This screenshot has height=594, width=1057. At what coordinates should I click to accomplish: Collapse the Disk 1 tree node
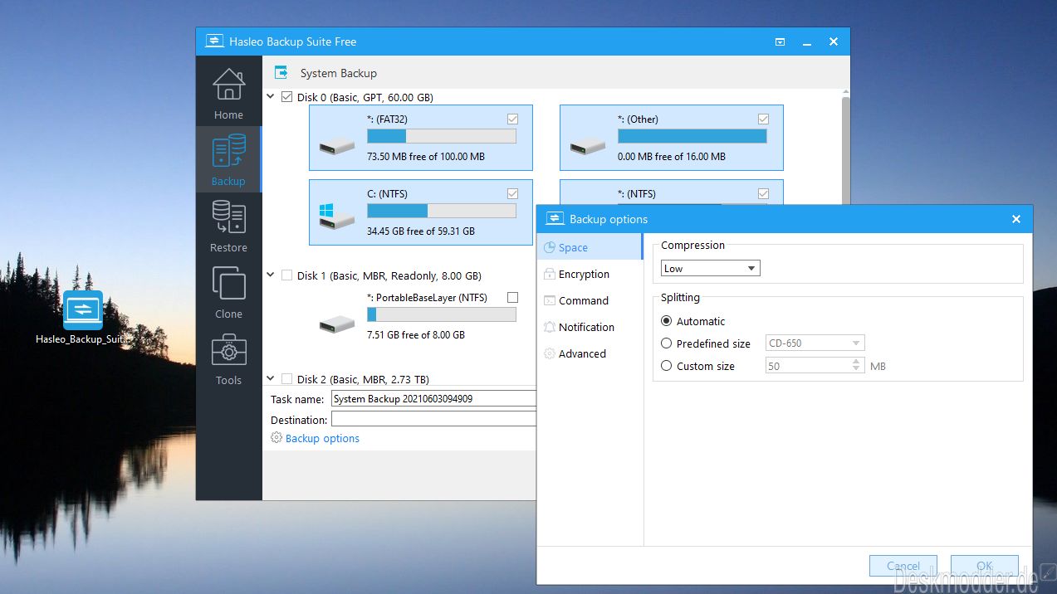(x=271, y=275)
